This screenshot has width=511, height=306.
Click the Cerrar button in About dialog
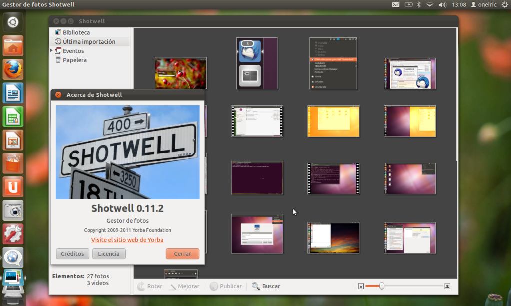182,254
